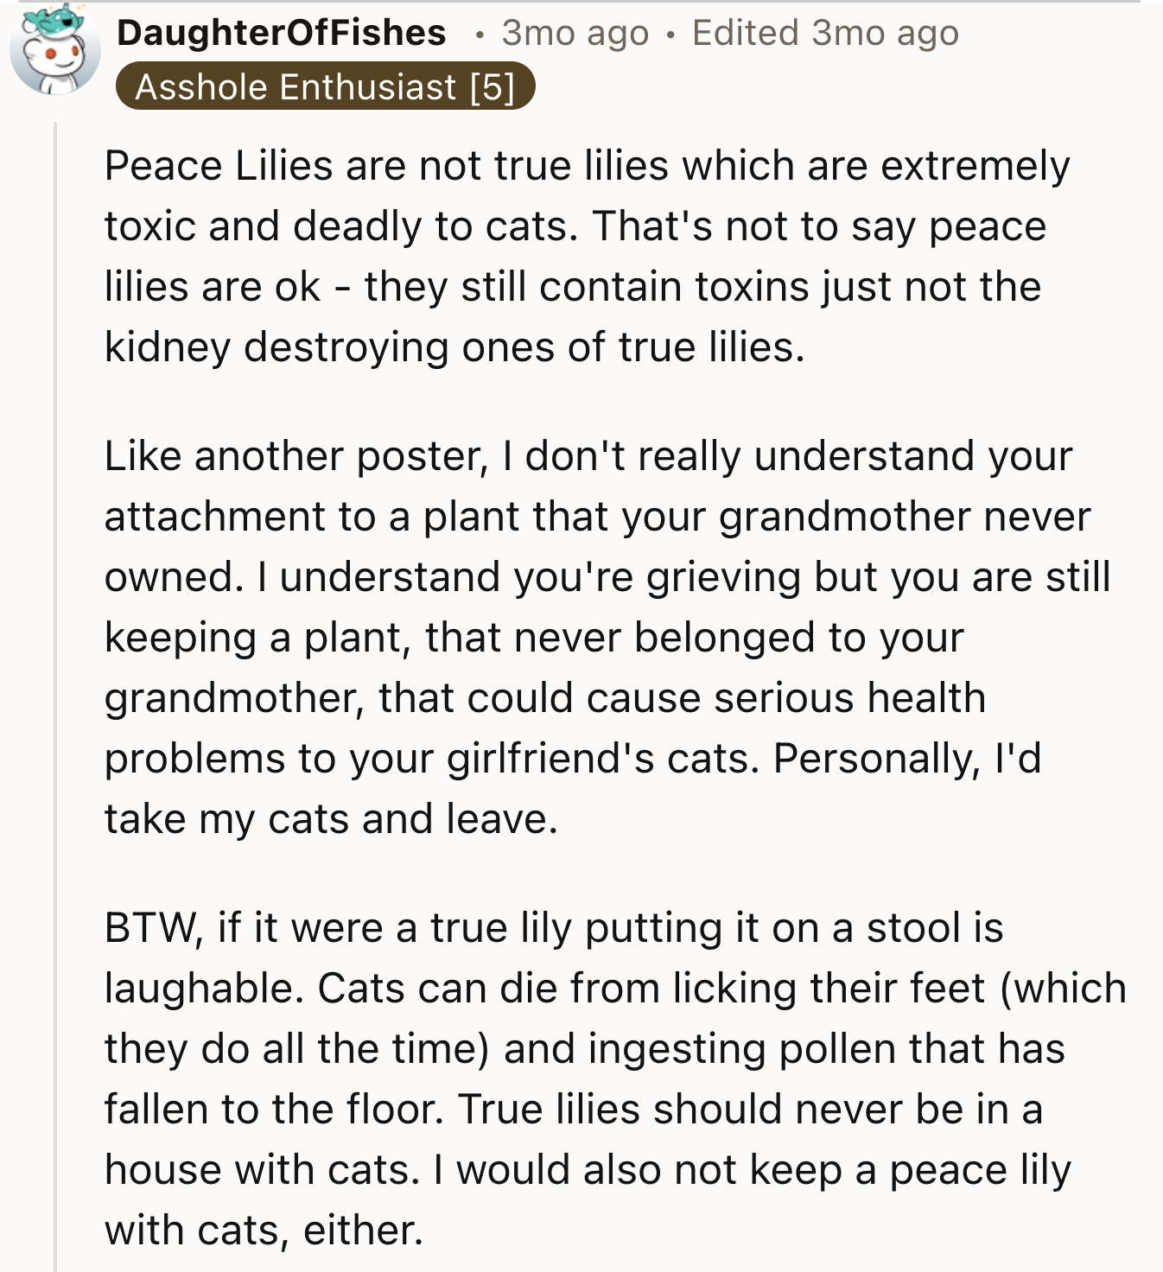Click the phrase "problems to your girlfriend's cats"
Viewport: 1163px width, 1272px height.
(431, 759)
